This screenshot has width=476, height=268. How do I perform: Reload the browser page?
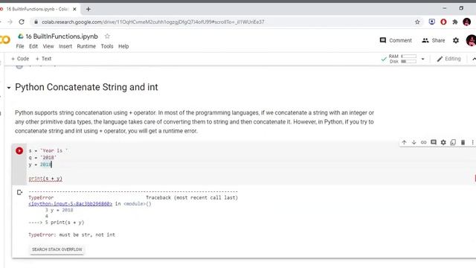(22, 22)
